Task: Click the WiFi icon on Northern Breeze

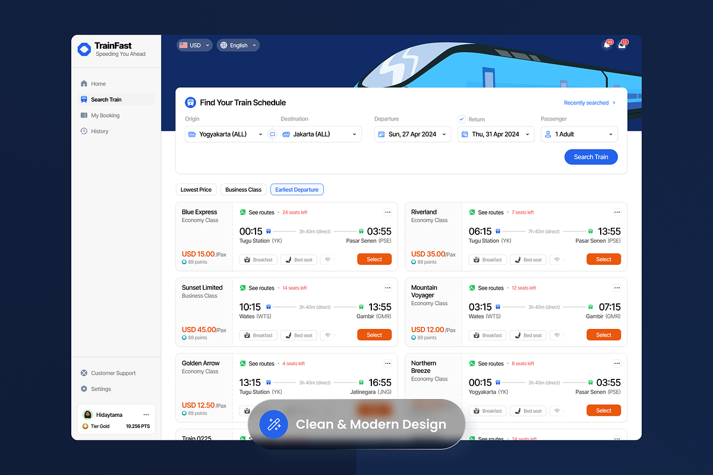Action: pos(556,410)
